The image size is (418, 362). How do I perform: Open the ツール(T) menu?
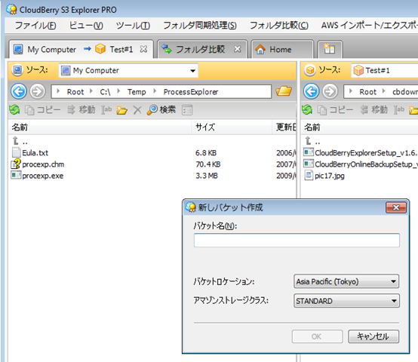[x=133, y=26]
